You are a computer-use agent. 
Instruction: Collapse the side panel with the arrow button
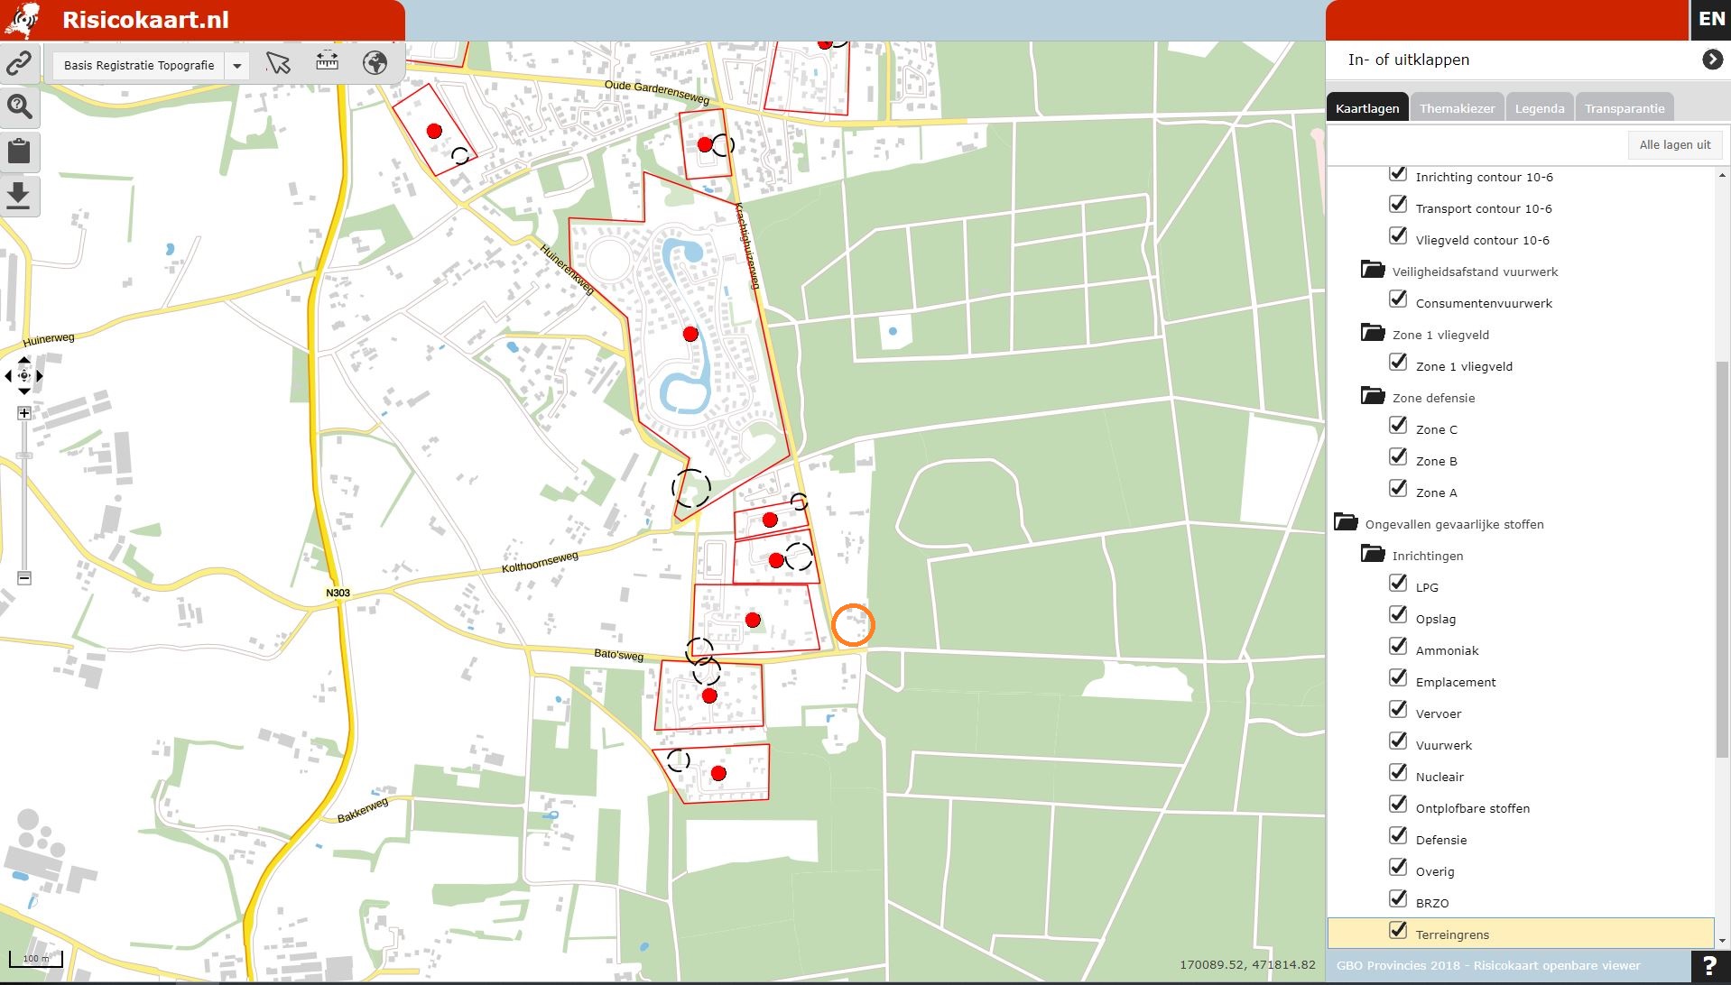[1712, 60]
